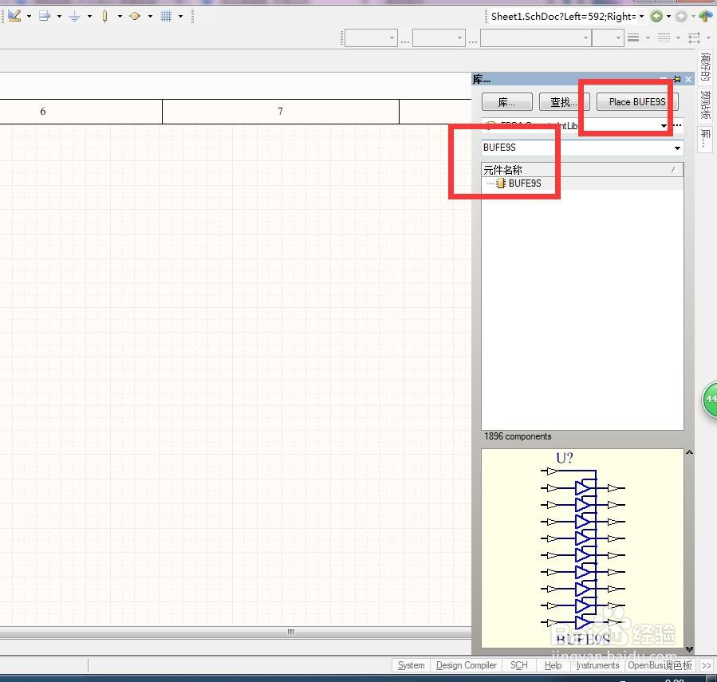Expand the Power Sources dropdown arrow
This screenshot has width=717, height=682.
[x=89, y=17]
